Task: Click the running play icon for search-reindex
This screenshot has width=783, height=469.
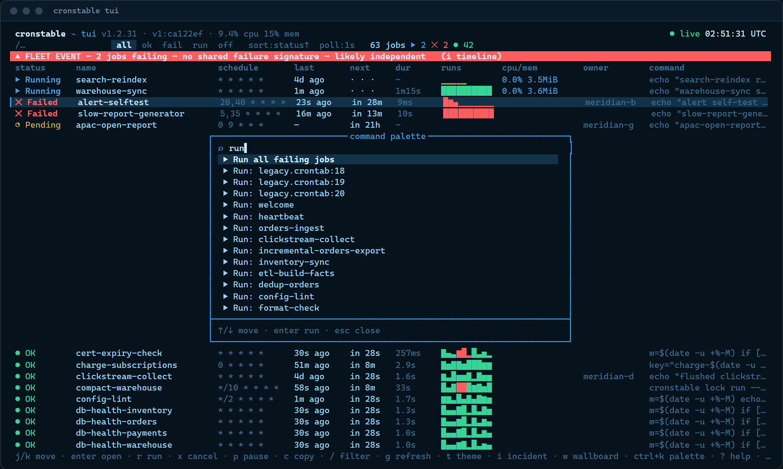Action: tap(18, 80)
